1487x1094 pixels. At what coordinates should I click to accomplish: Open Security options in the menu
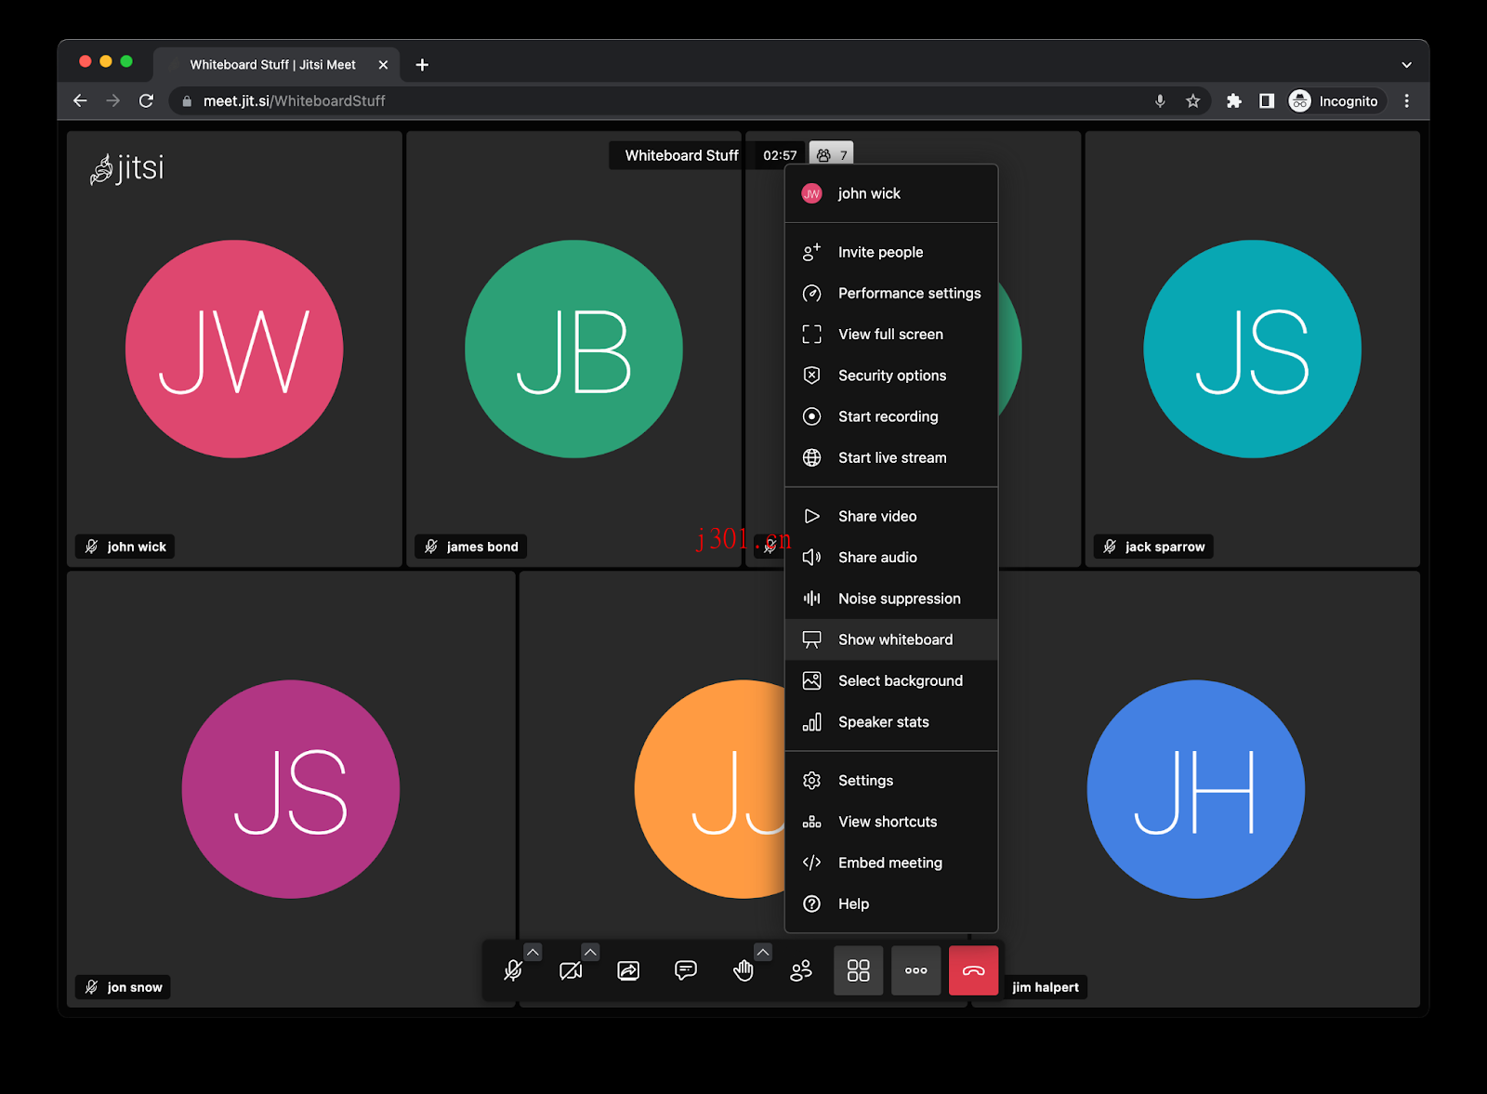click(891, 376)
